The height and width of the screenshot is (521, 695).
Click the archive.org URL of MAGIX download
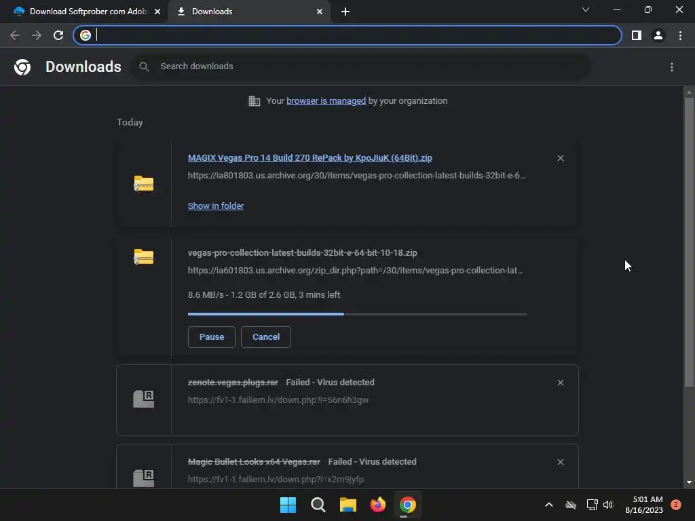[356, 176]
